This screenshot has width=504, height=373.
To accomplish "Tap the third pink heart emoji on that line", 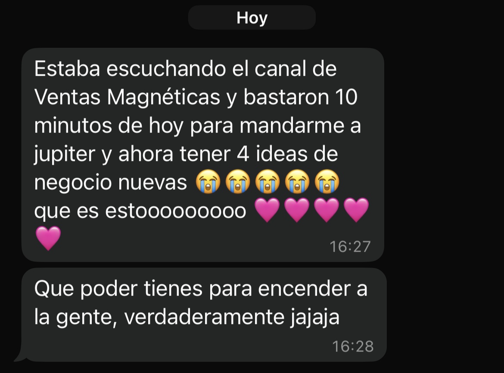I will click(326, 210).
